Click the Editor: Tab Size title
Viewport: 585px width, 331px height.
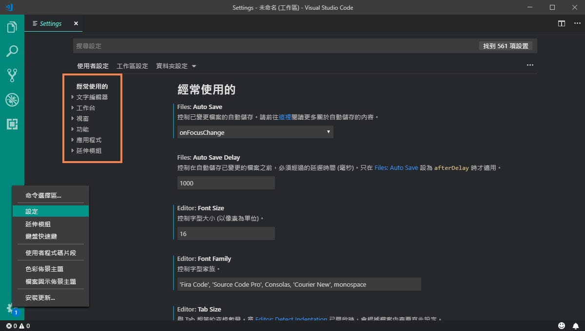pos(199,309)
